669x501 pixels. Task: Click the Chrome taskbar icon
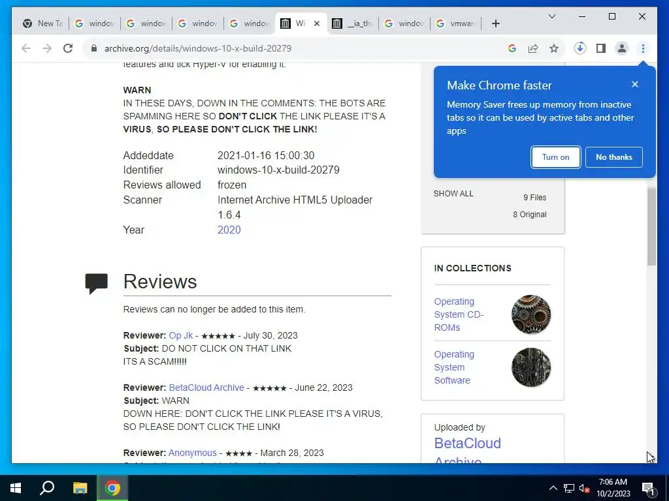(112, 488)
